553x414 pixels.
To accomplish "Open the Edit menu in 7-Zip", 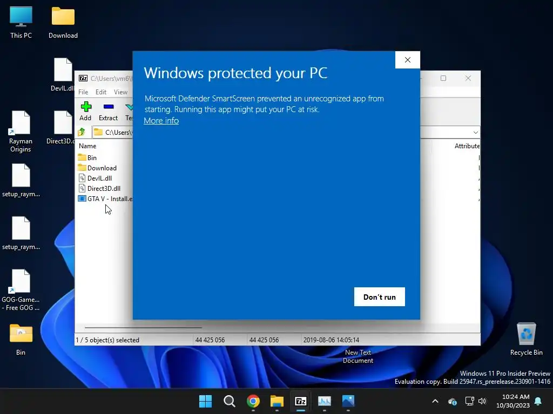I will [x=101, y=92].
